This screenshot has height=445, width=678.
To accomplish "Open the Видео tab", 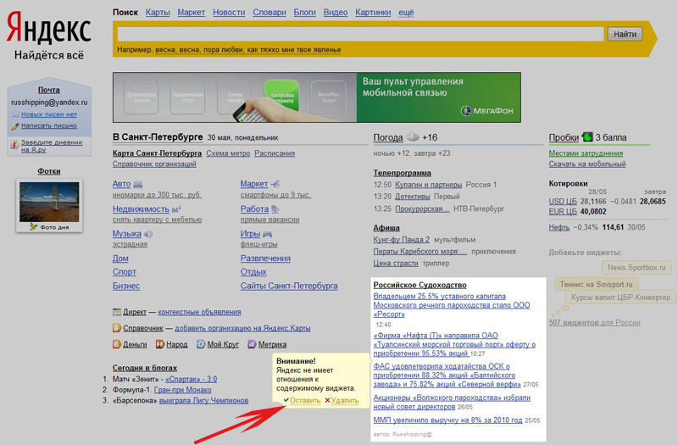I will pyautogui.click(x=336, y=13).
